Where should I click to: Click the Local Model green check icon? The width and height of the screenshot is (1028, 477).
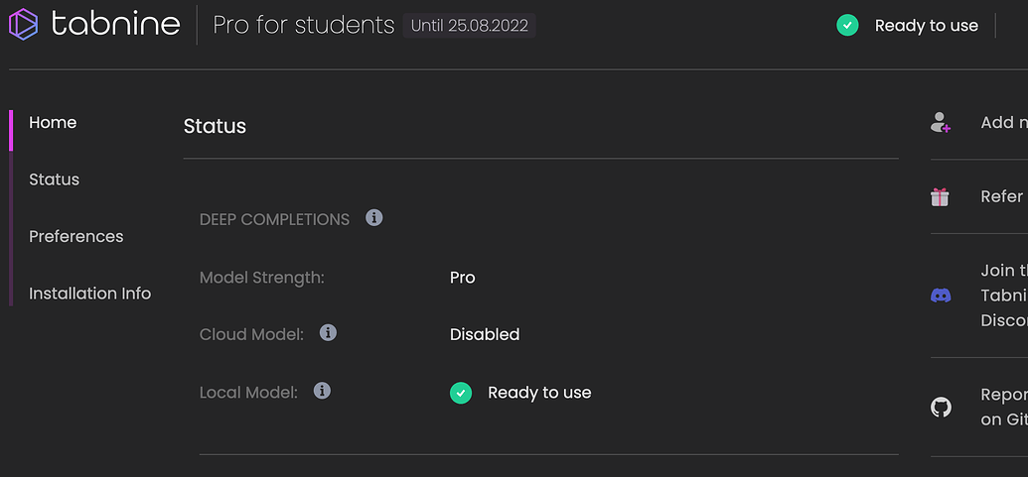461,393
